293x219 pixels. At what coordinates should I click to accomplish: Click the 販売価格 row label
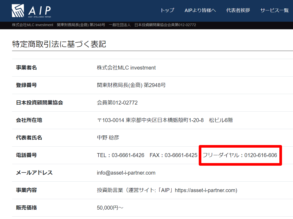[x=26, y=208]
